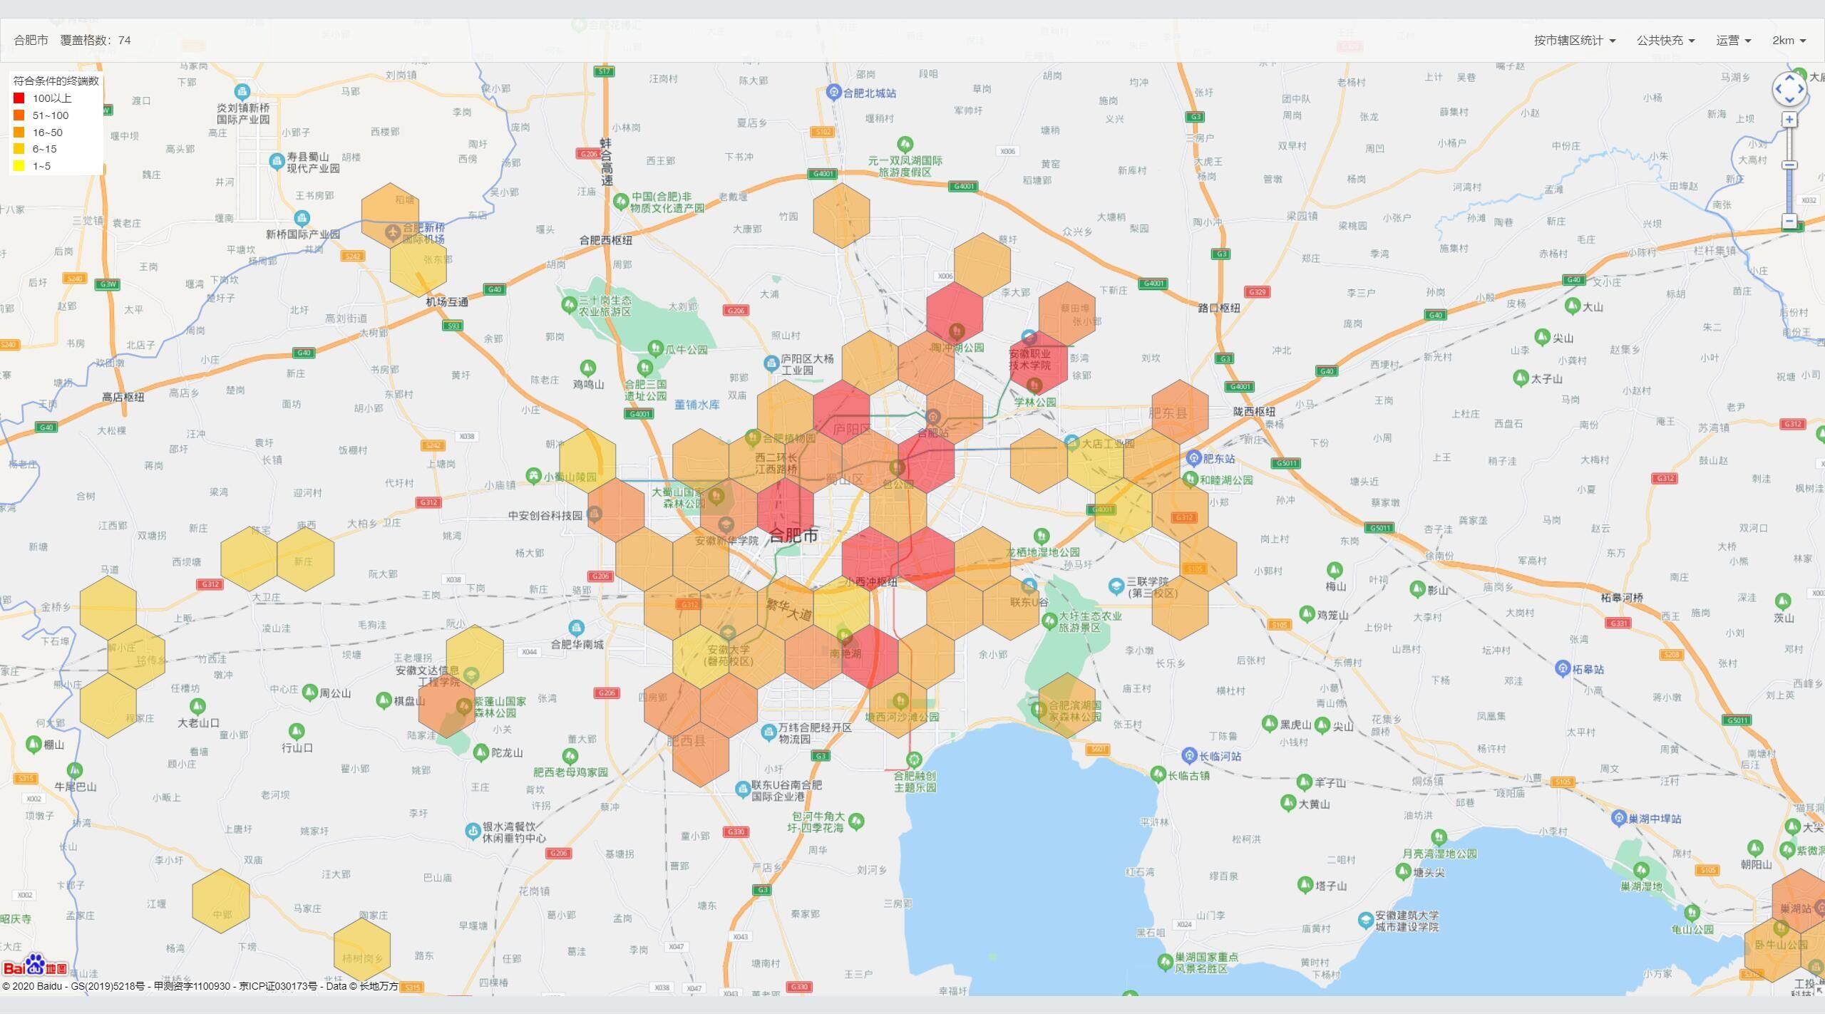Pan map up with navigation arrow
Screen dimensions: 1825x1026
(1789, 78)
